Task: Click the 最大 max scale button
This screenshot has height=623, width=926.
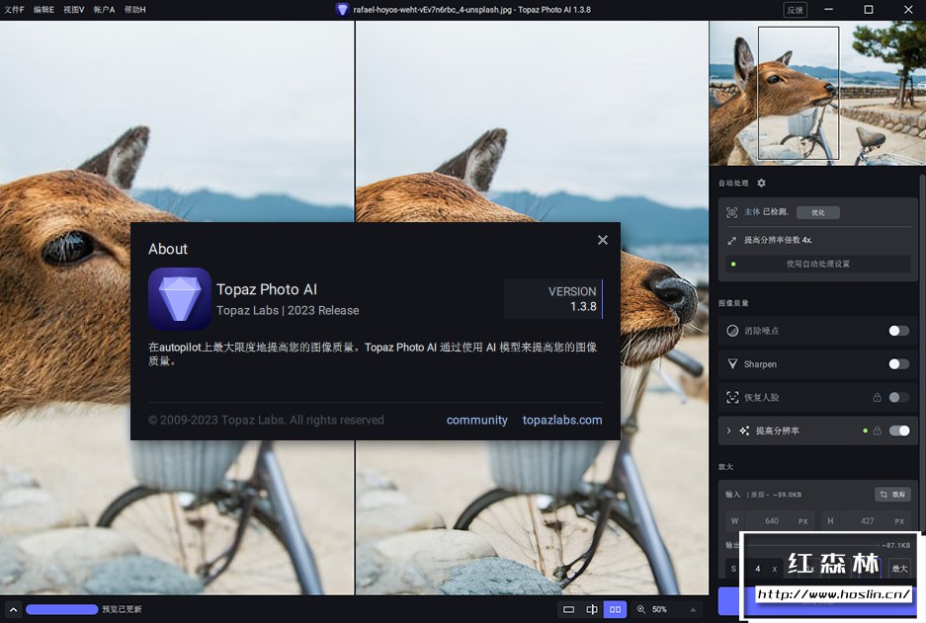Action: 899,569
